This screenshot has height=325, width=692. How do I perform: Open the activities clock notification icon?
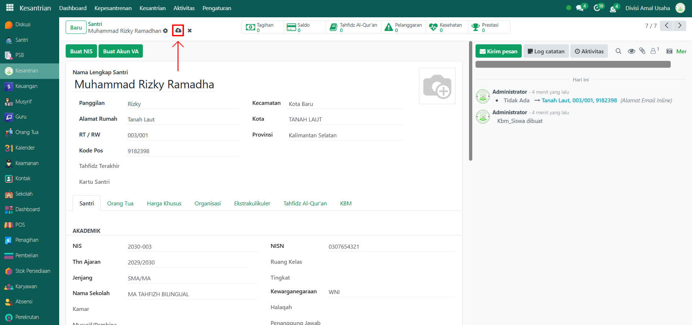pyautogui.click(x=597, y=8)
